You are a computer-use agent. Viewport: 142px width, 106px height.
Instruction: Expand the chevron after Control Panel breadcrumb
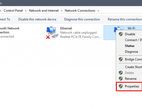point(26,11)
